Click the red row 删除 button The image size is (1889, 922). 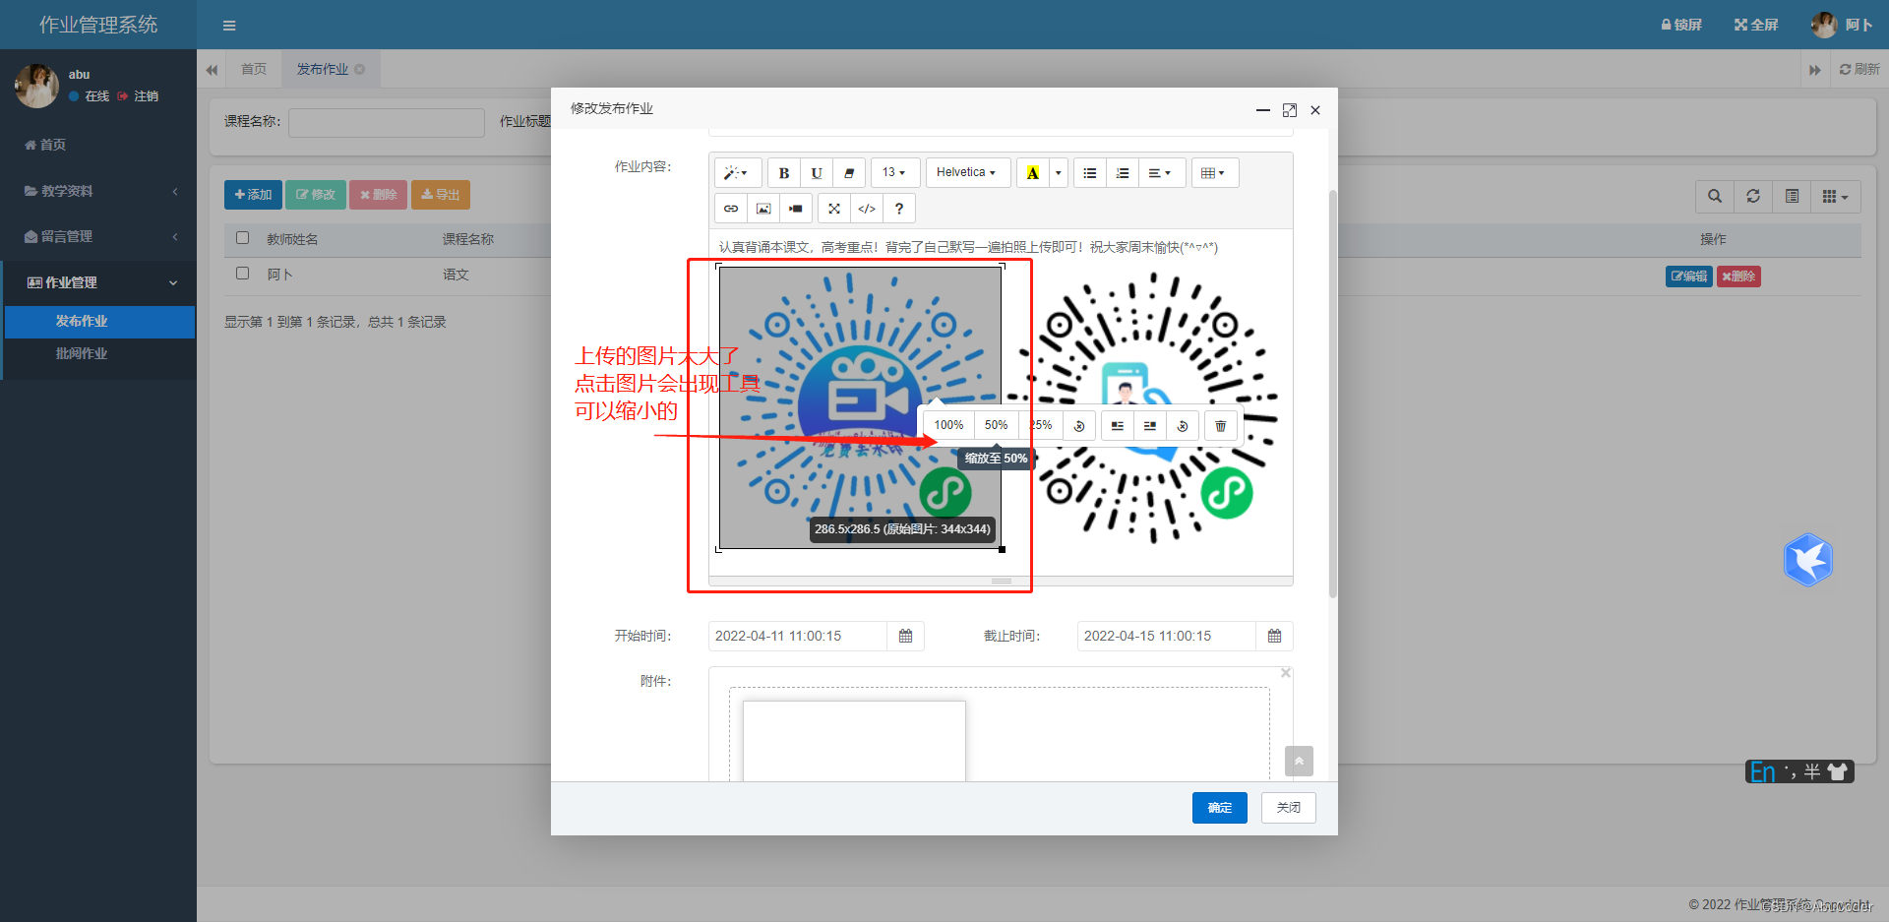coord(1738,277)
